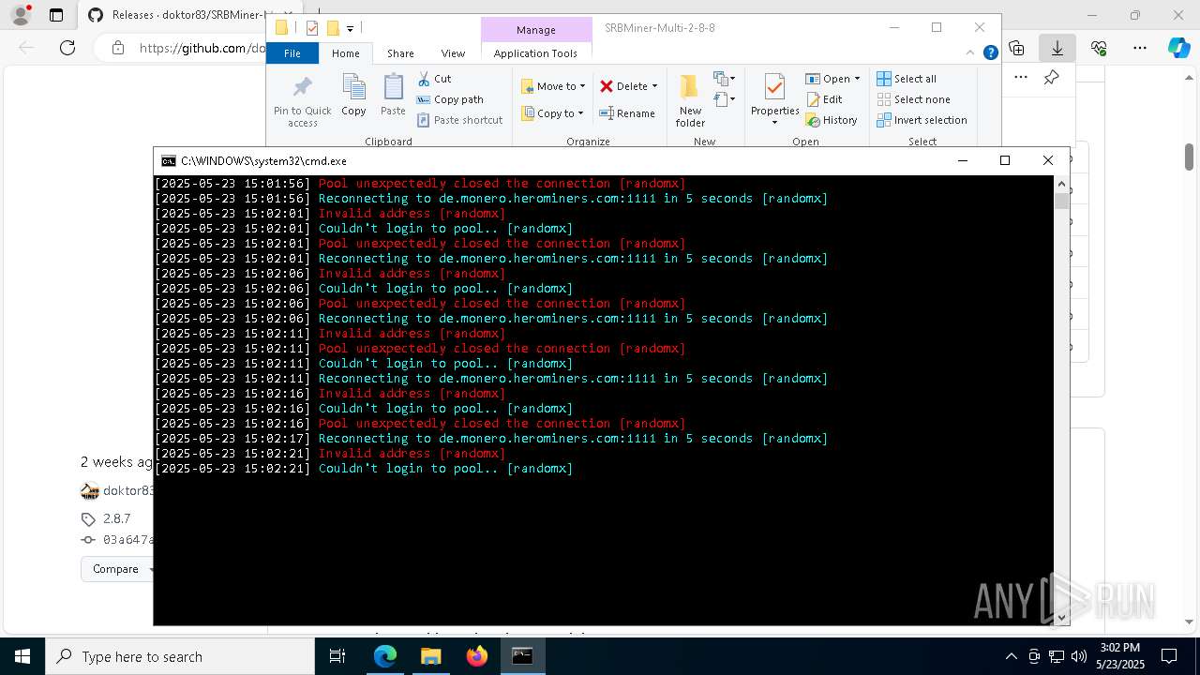
Task: Click the quick access toolbar properties icon
Action: point(312,28)
